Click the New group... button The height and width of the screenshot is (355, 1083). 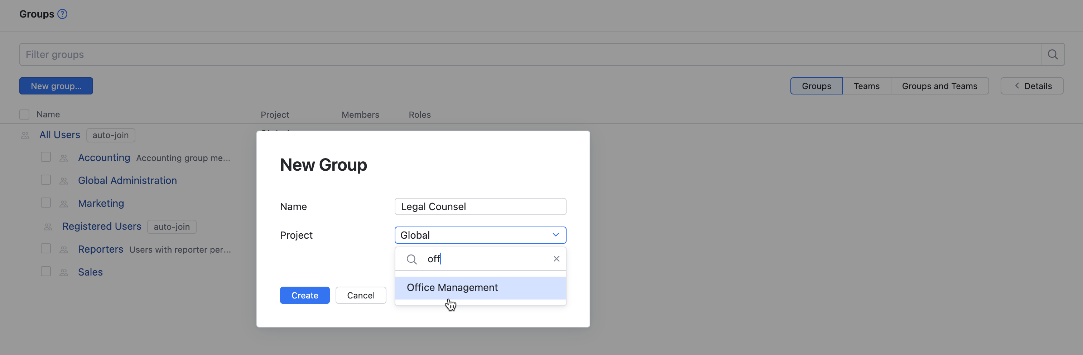coord(56,86)
